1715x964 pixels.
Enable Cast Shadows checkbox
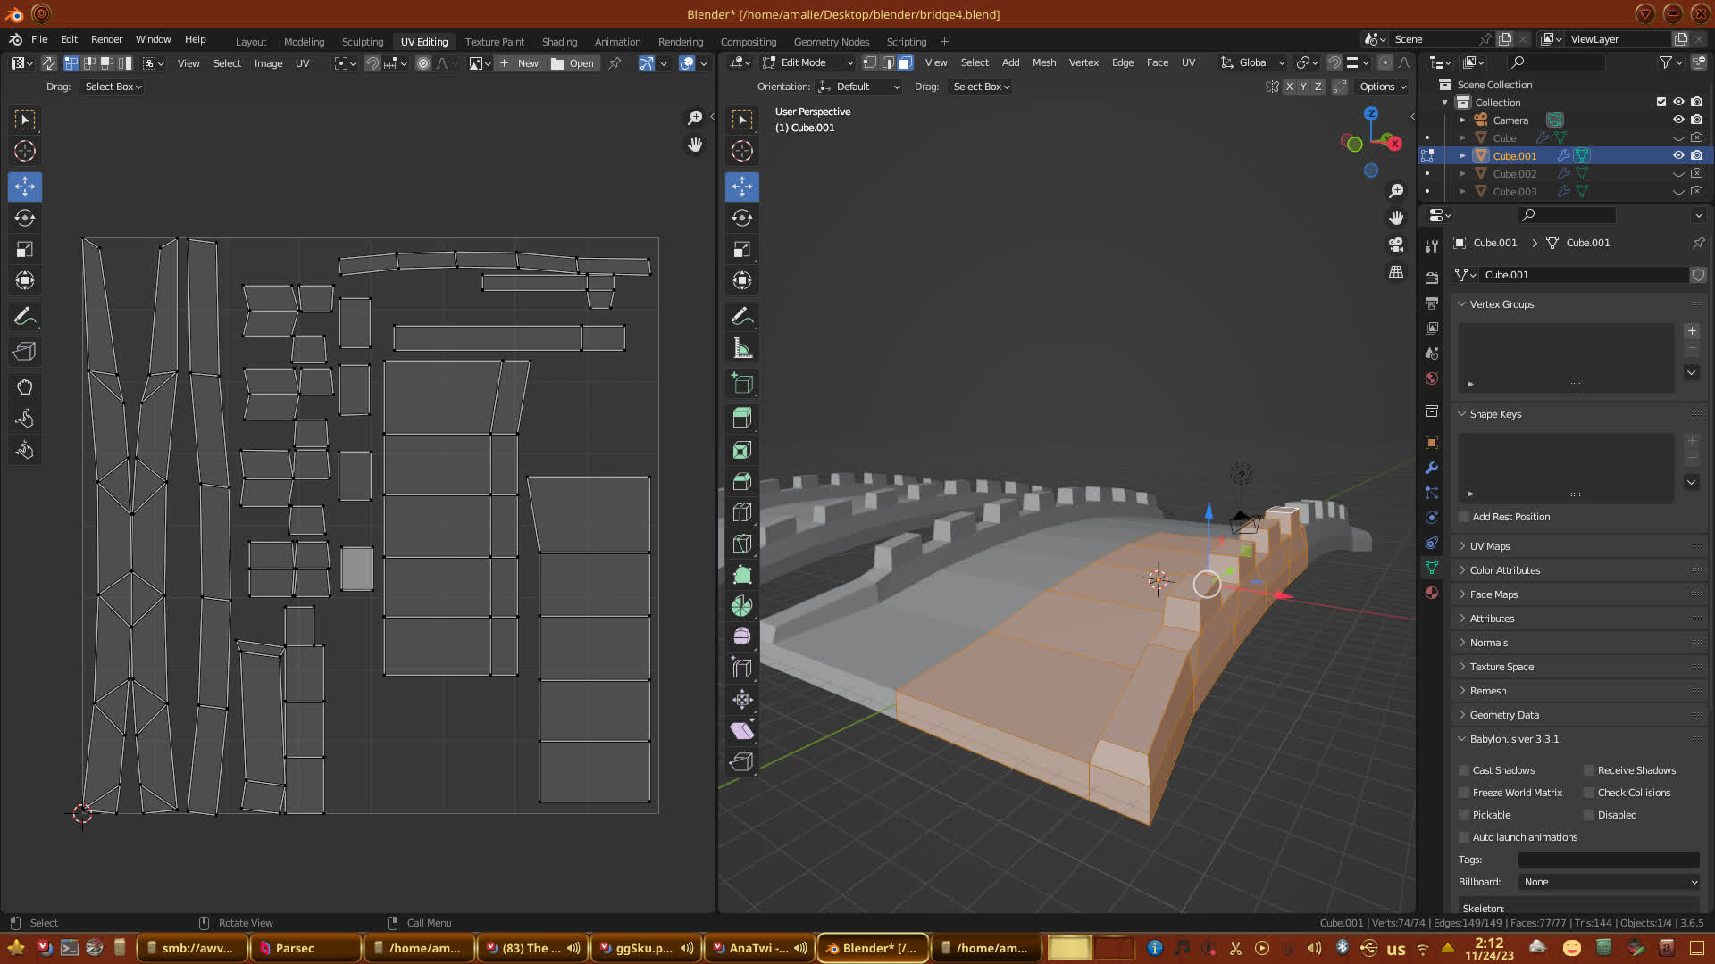pyautogui.click(x=1464, y=770)
